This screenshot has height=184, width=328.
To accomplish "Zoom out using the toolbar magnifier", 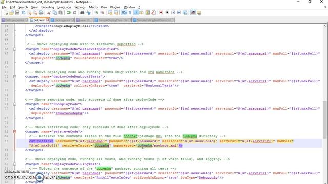I will (102, 13).
